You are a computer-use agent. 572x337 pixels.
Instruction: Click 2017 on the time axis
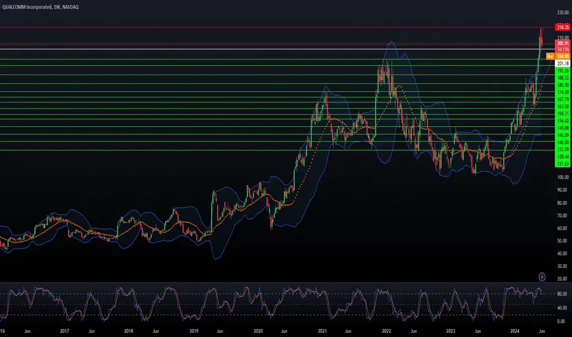coord(64,331)
